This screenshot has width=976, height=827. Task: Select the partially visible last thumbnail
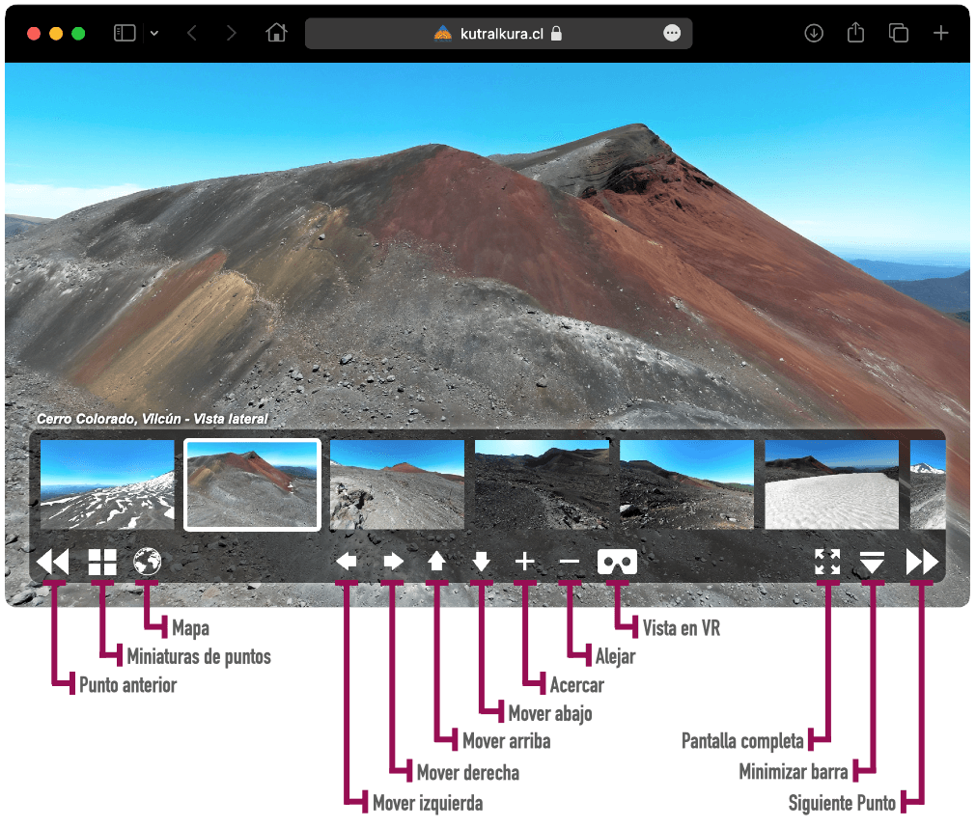pyautogui.click(x=928, y=484)
